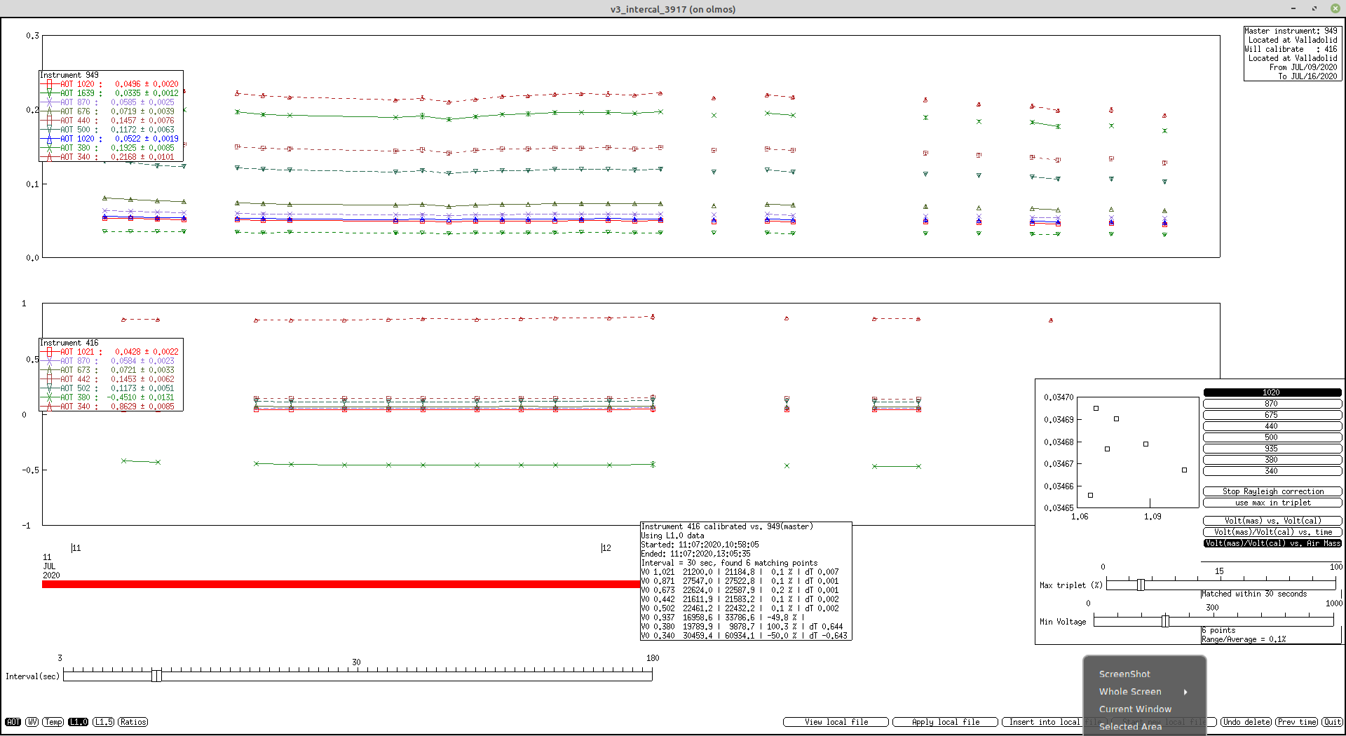Screen dimensions: 1346x736
Task: Click 'Master instrument: 949' info text
Action: click(x=1291, y=31)
